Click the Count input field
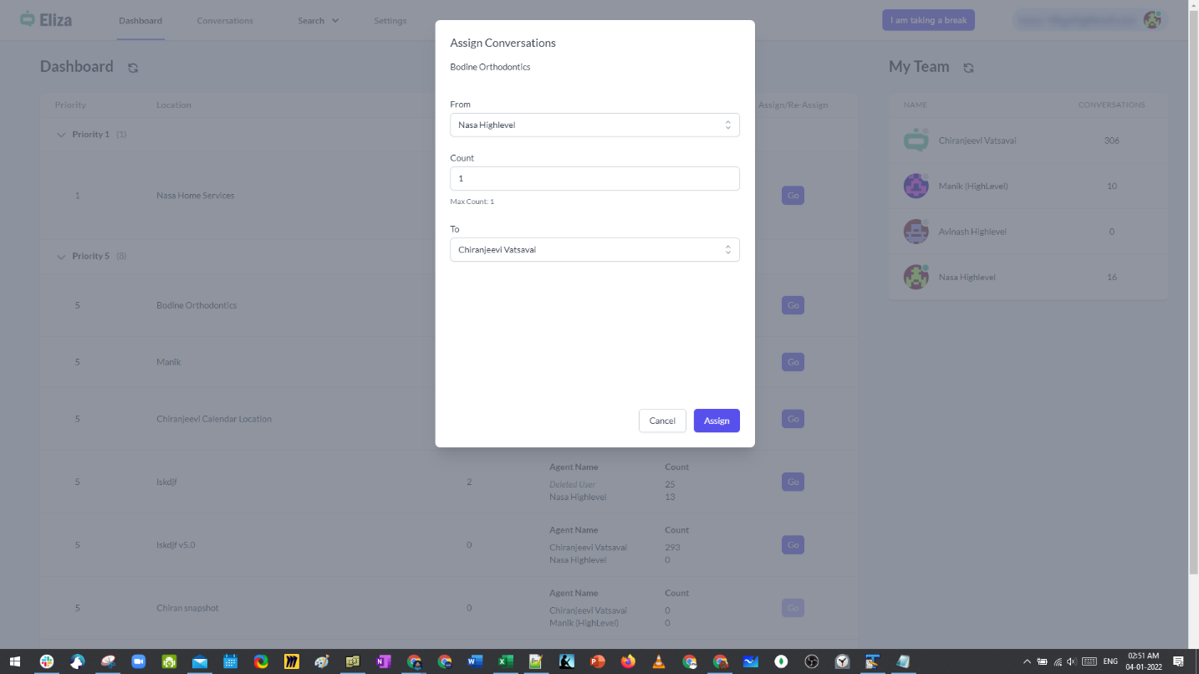 594,179
